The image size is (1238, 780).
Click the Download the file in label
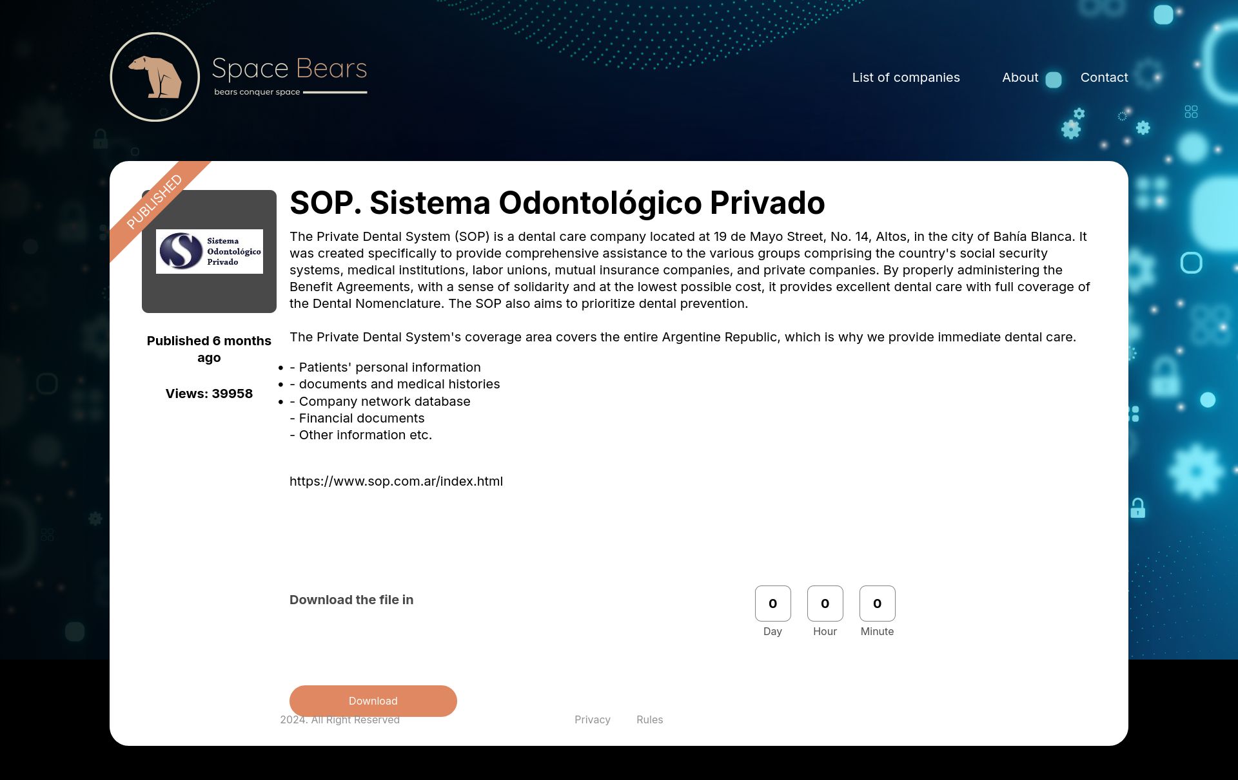(351, 600)
